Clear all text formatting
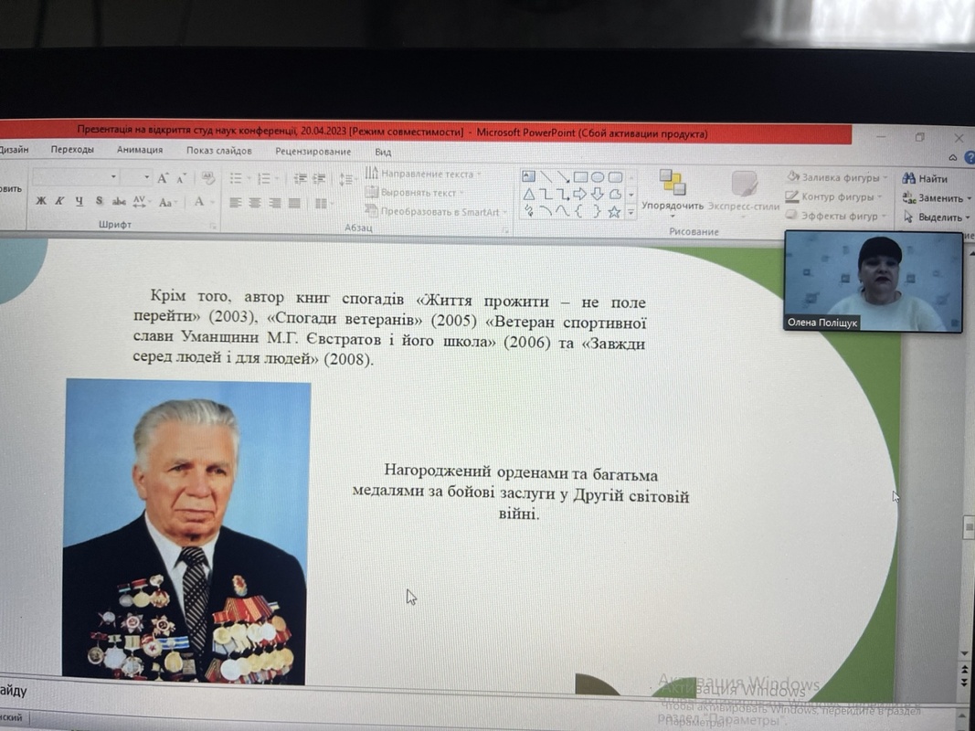Image resolution: width=975 pixels, height=731 pixels. (x=207, y=179)
